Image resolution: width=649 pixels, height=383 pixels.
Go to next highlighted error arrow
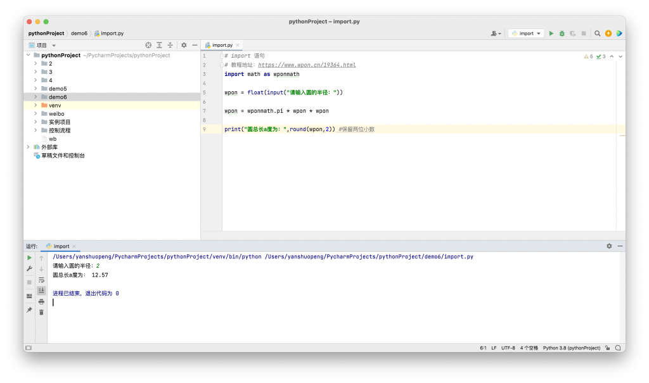pyautogui.click(x=620, y=56)
